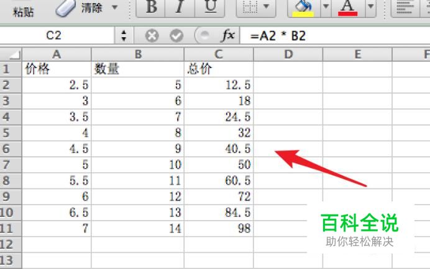Click cell A6 with value 4.5
This screenshot has height=269, width=430.
coord(57,149)
